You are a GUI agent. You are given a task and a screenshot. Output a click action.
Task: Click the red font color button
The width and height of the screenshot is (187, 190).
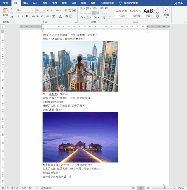[x=60, y=16]
